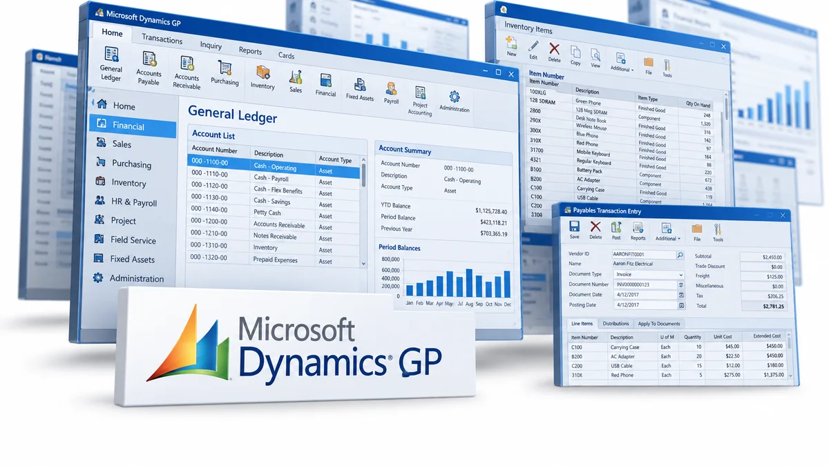
Task: Open the Inventory box ribbon icon
Action: point(263,77)
